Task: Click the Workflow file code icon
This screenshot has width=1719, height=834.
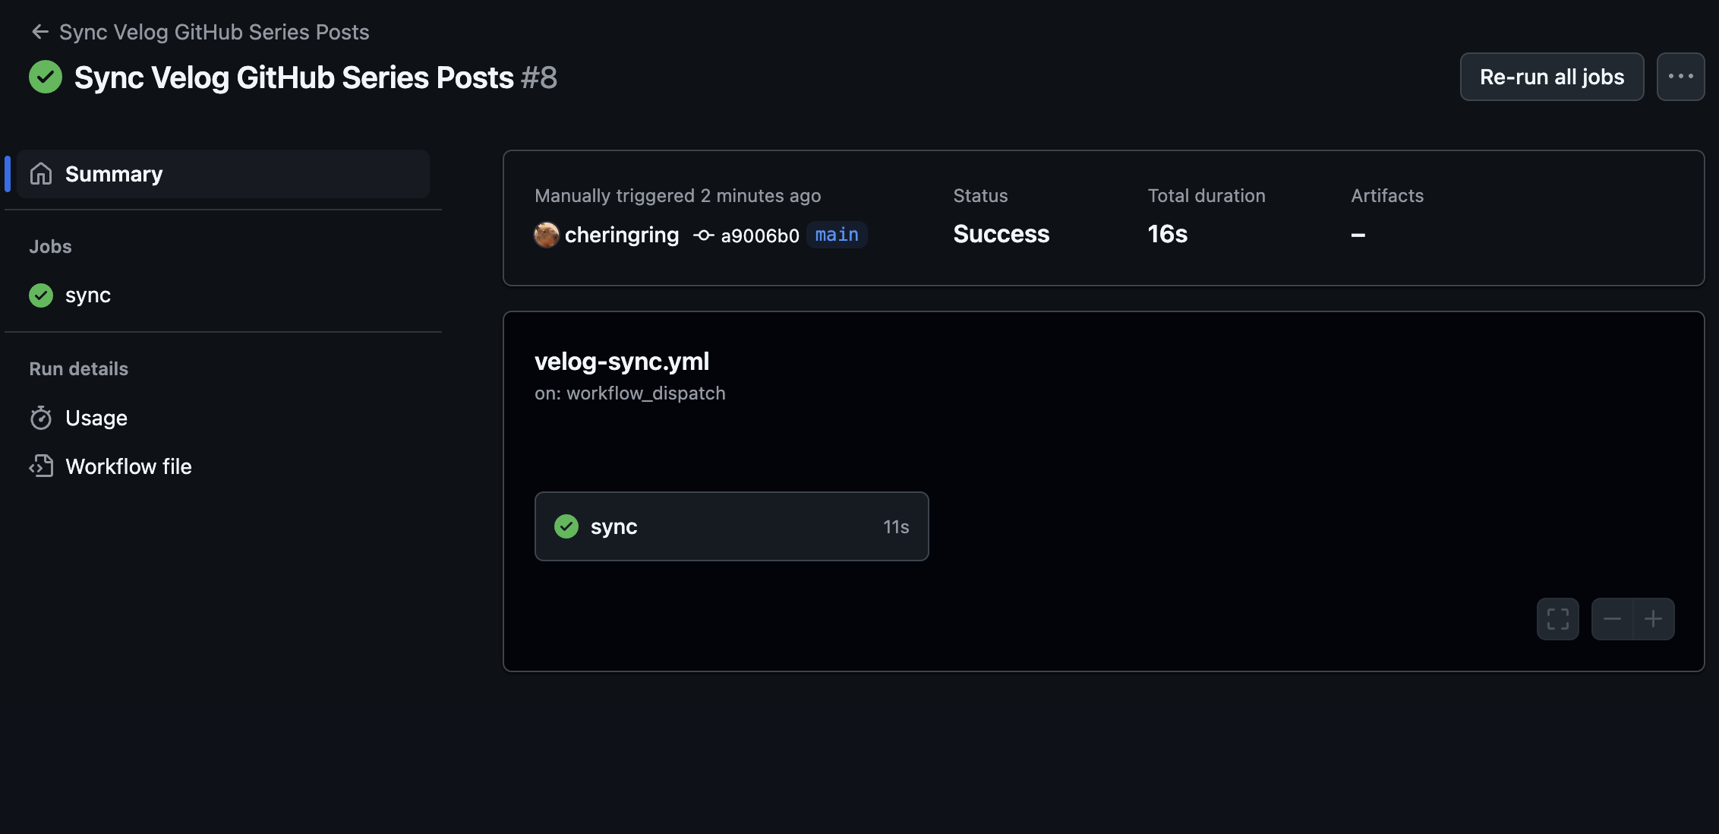Action: 41,466
